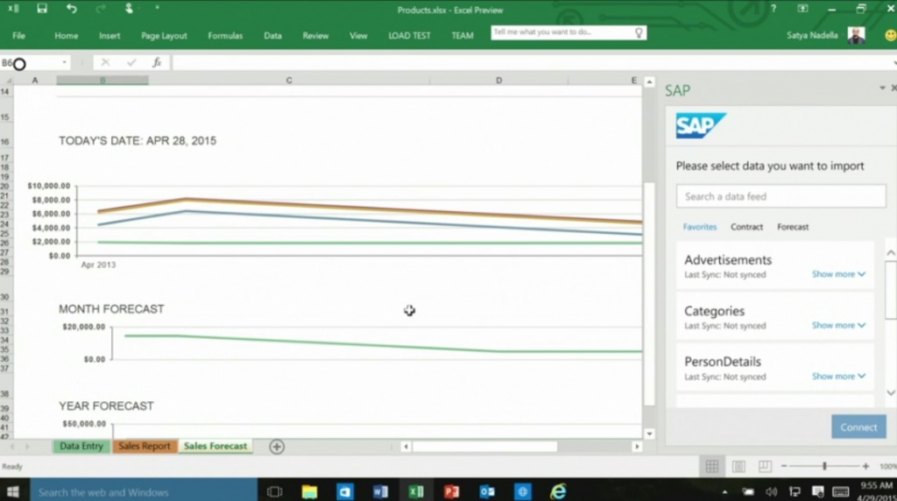The image size is (897, 501).
Task: Open PowerPoint from the Windows taskbar
Action: (x=451, y=491)
